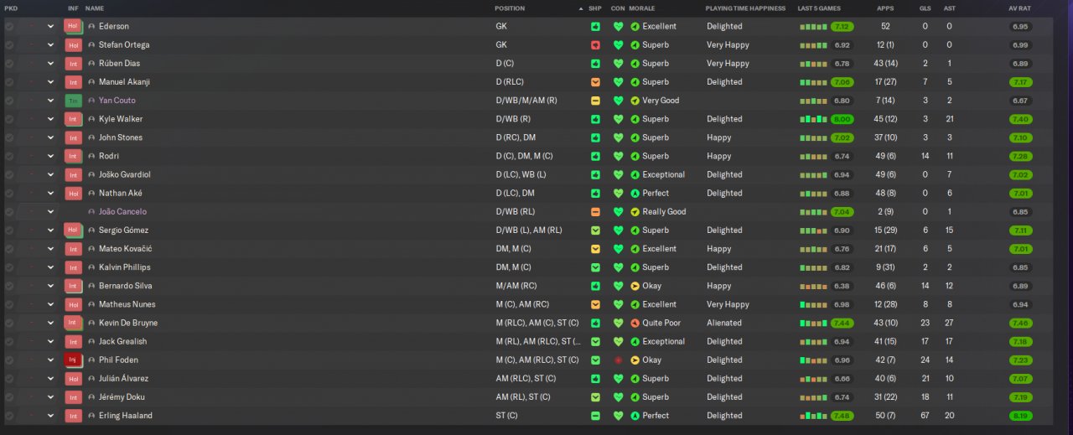Click Kyle Walker's 8.00 last-game rating

click(842, 119)
